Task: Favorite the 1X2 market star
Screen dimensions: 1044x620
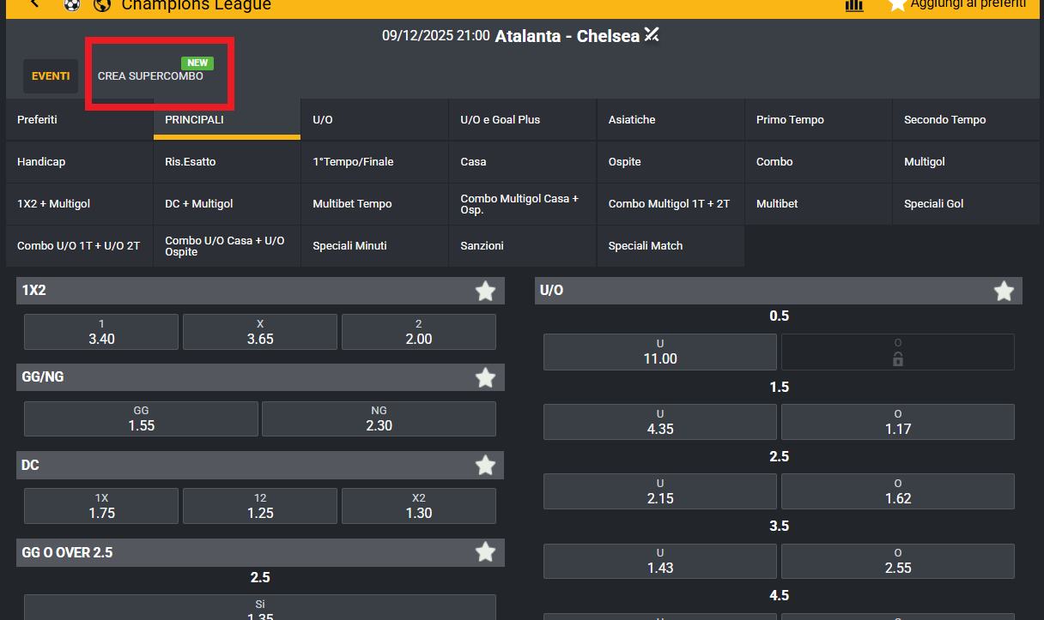Action: [x=485, y=292]
